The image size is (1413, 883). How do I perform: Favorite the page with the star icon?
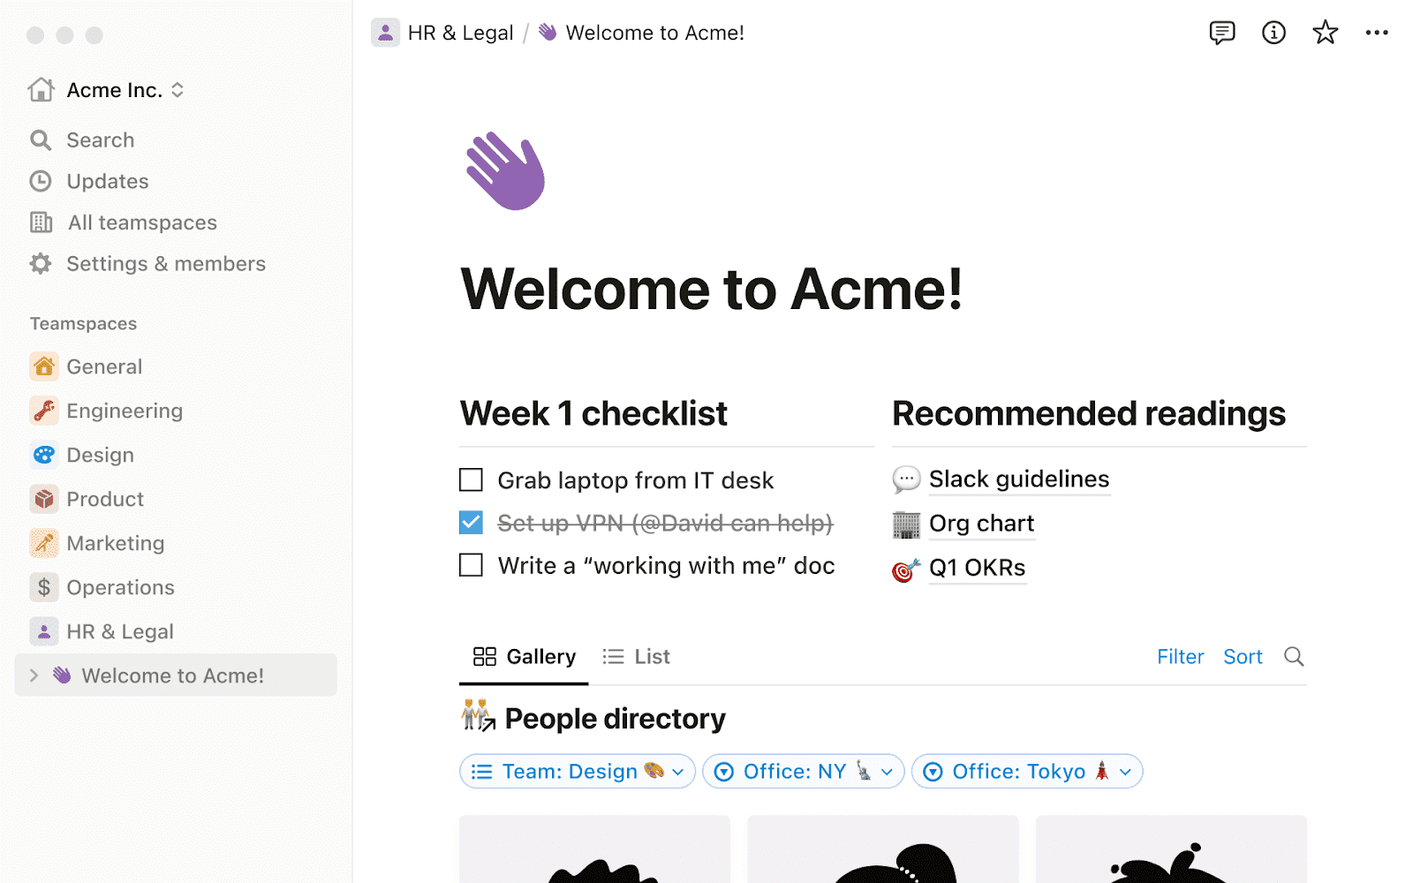[x=1325, y=33]
